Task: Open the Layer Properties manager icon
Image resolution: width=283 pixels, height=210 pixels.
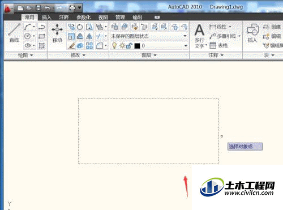Action: click(114, 27)
